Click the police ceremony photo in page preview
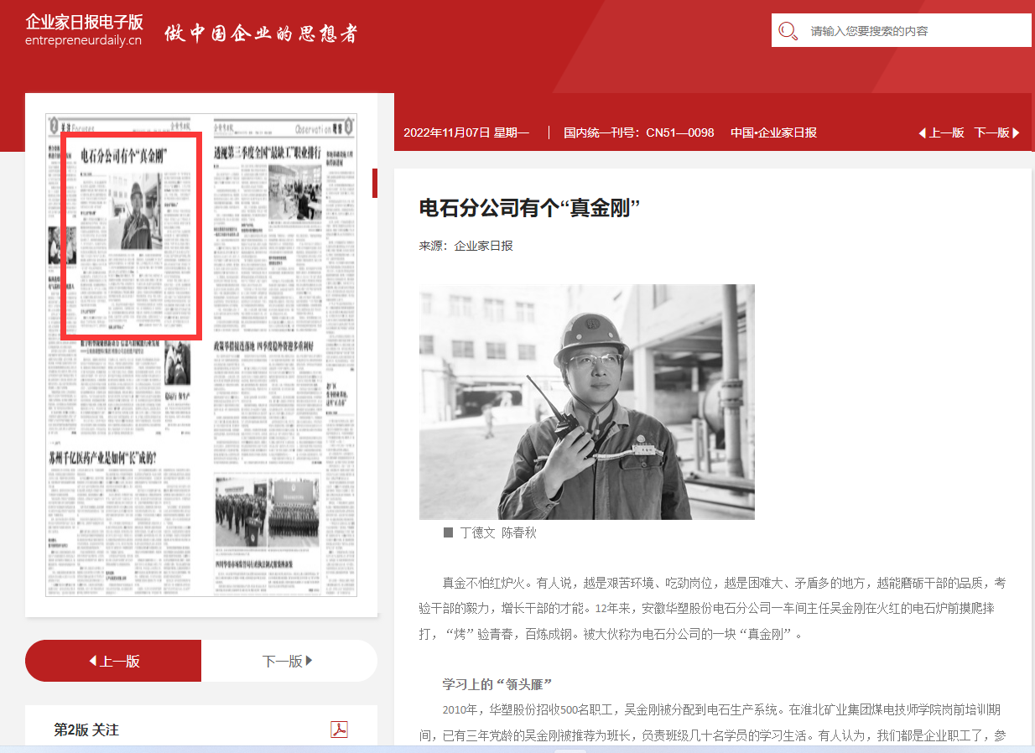Viewport: 1035px width, 753px height. click(x=267, y=510)
